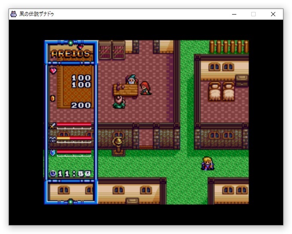This screenshot has height=234, width=292.
Task: Click the upper 100 HP value
Action: click(81, 78)
